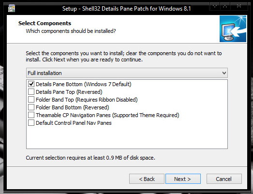Check Folder Band Bottom (Reversed) option
Image resolution: width=253 pixels, height=194 pixels.
[31, 107]
